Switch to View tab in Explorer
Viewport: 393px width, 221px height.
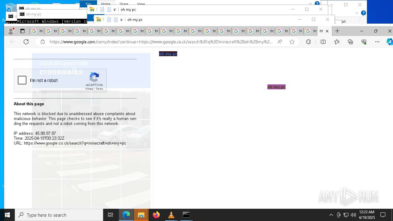click(x=141, y=4)
